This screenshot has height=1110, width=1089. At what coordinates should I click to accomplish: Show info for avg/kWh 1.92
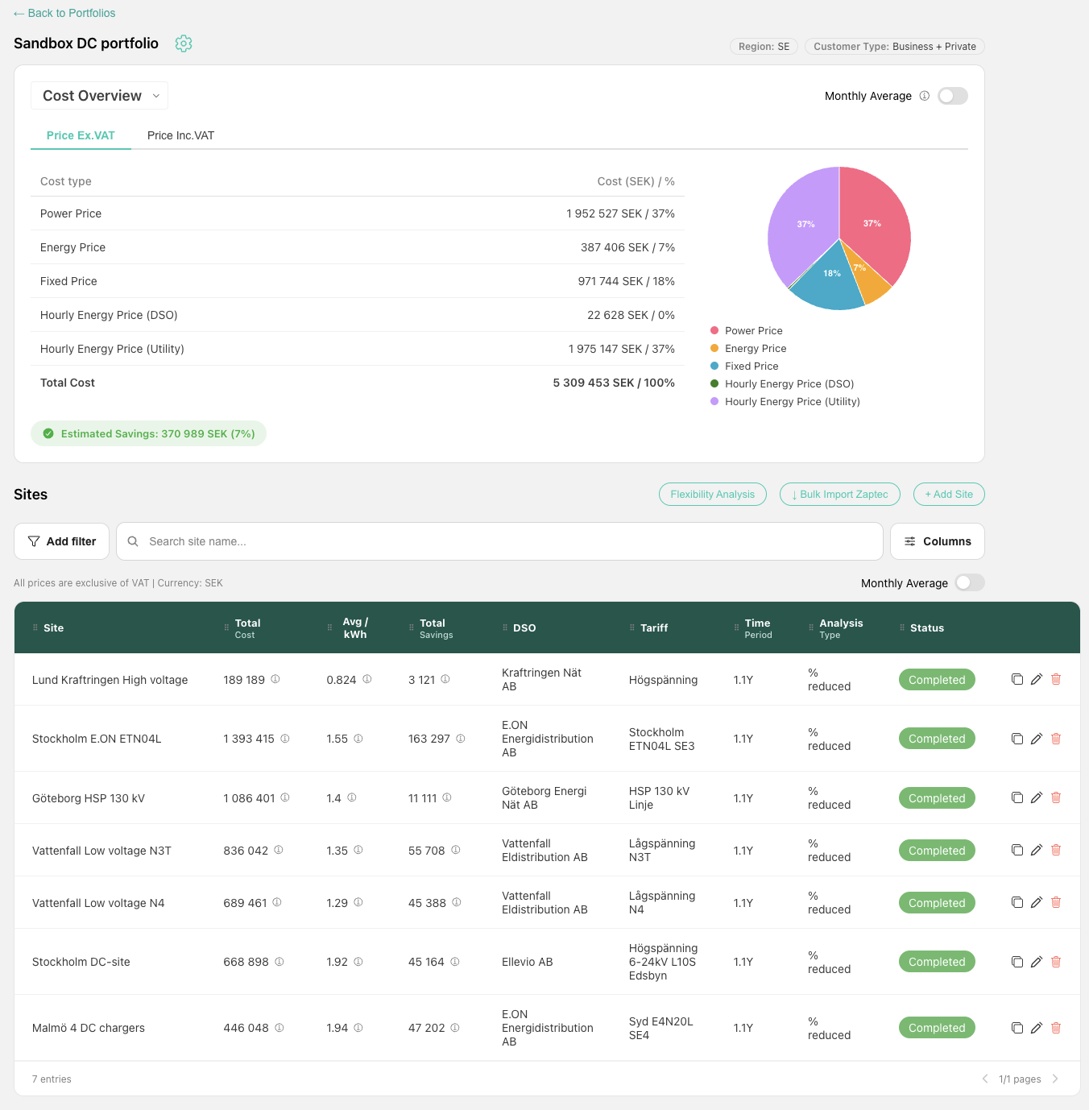[358, 961]
